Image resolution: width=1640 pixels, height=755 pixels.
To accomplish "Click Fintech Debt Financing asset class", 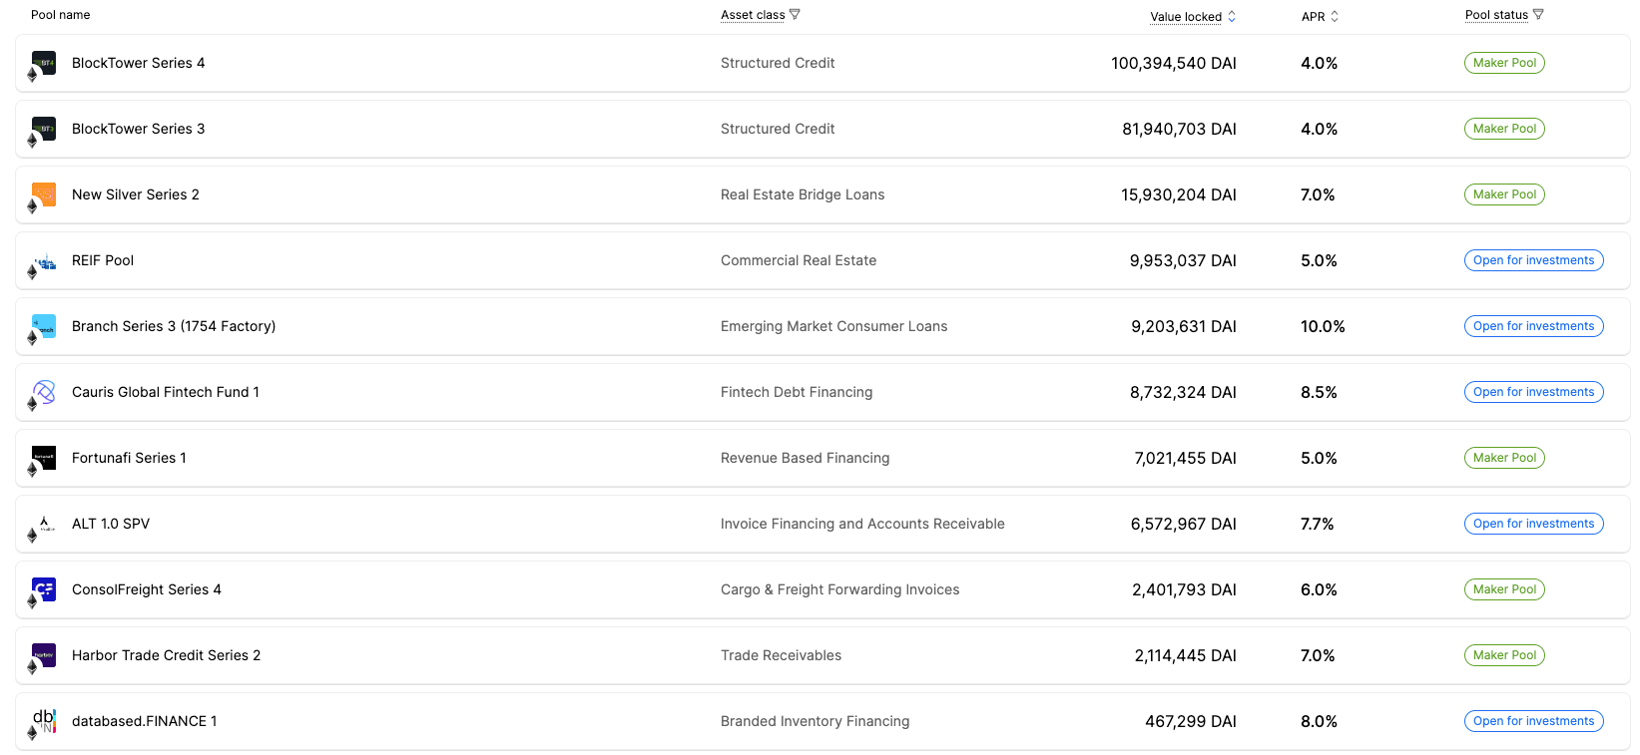I will (797, 392).
